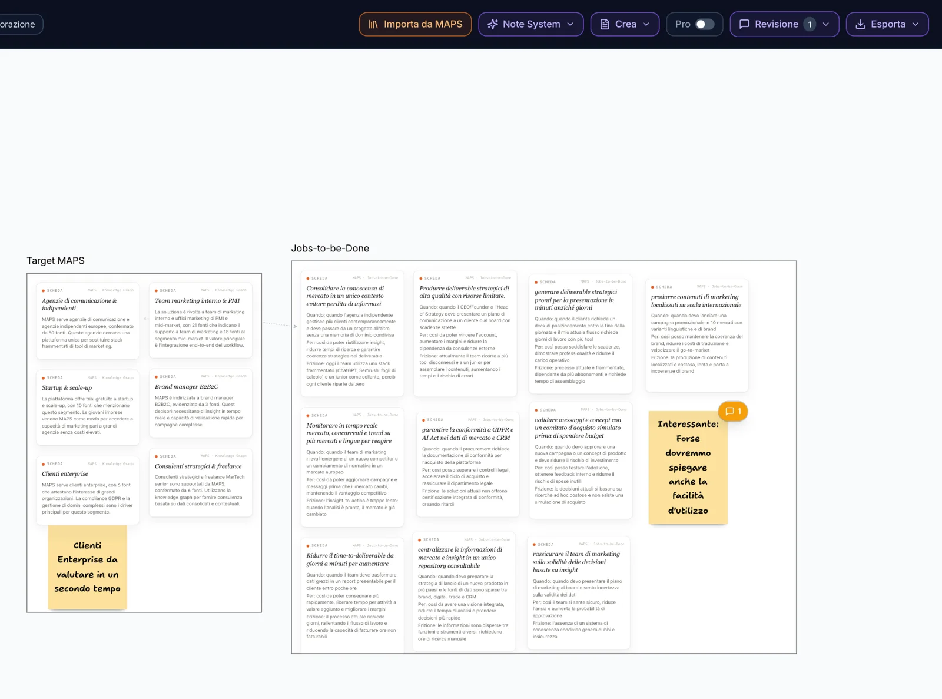Open the card 'Consolidare la conoscenza di mercato'
This screenshot has height=699, width=942.
coord(352,333)
